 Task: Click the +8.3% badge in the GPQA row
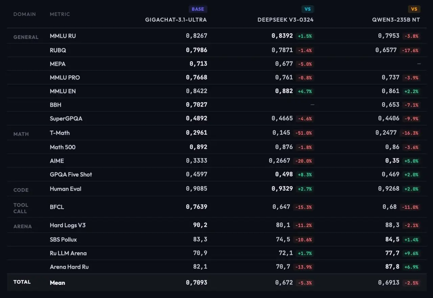click(x=305, y=175)
